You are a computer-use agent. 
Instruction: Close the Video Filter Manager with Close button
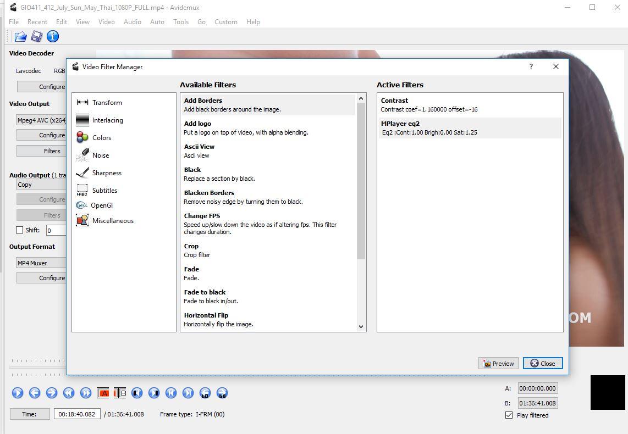pos(542,364)
